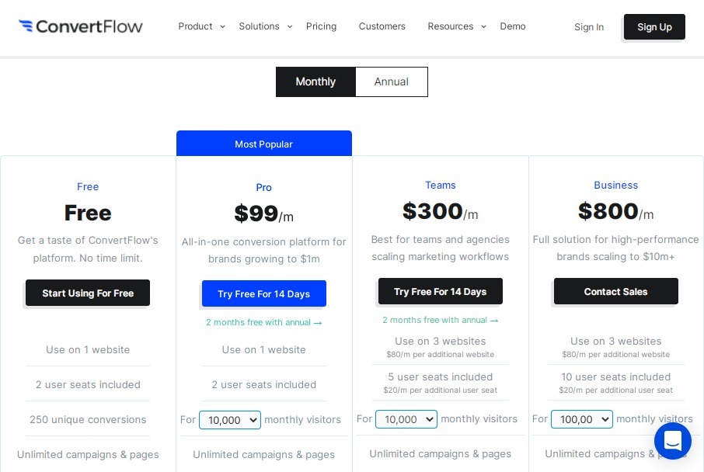Click the ConvertFlow logo
The width and height of the screenshot is (704, 472).
[80, 26]
